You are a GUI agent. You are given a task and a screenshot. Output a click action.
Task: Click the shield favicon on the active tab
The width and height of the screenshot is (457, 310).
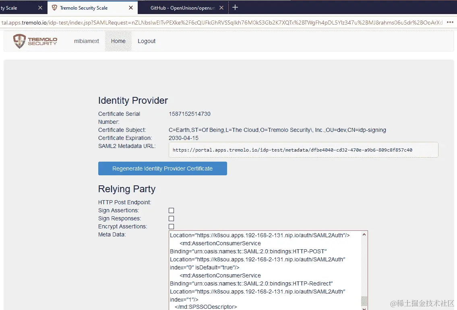[54, 8]
